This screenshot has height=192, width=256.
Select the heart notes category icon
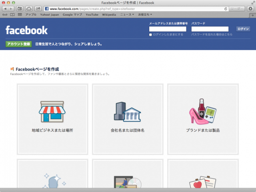pos(203,182)
